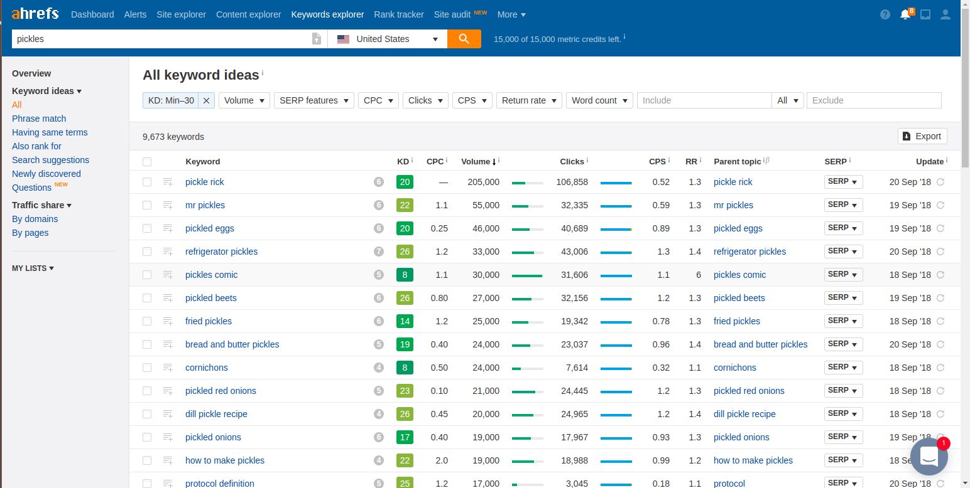The width and height of the screenshot is (970, 488).
Task: Sort table by Volume column header
Action: point(479,161)
